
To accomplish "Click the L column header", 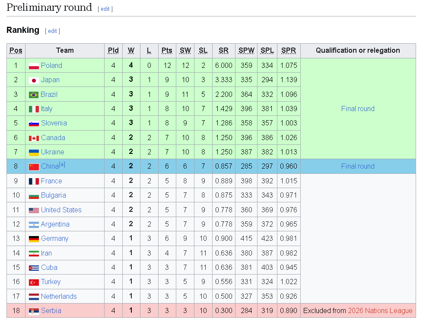I will click(x=149, y=51).
